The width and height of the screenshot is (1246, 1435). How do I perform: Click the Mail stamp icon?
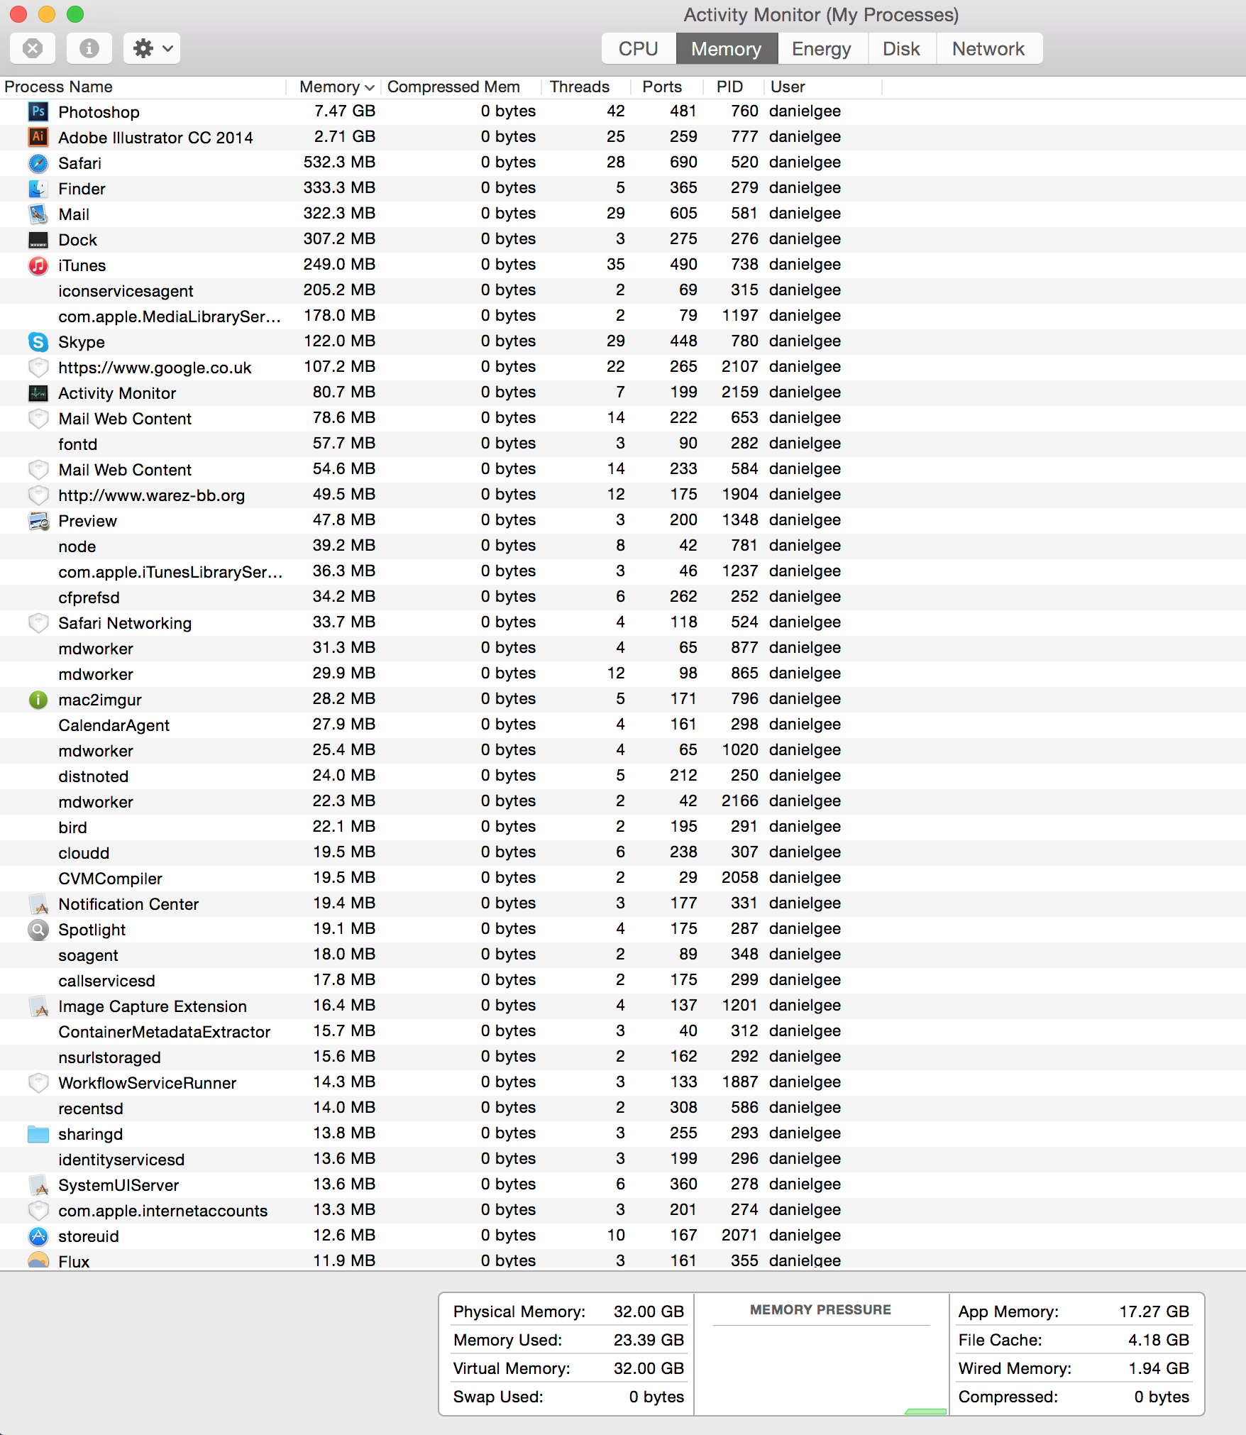pos(38,214)
